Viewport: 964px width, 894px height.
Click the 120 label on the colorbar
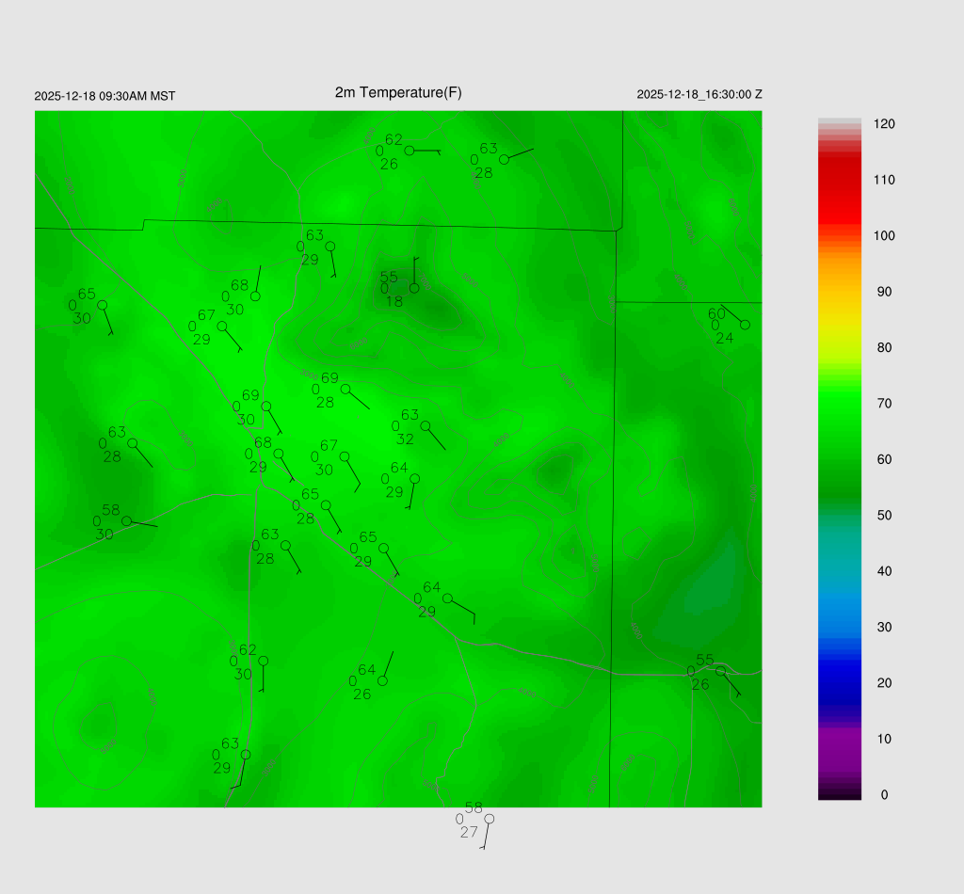coord(883,124)
